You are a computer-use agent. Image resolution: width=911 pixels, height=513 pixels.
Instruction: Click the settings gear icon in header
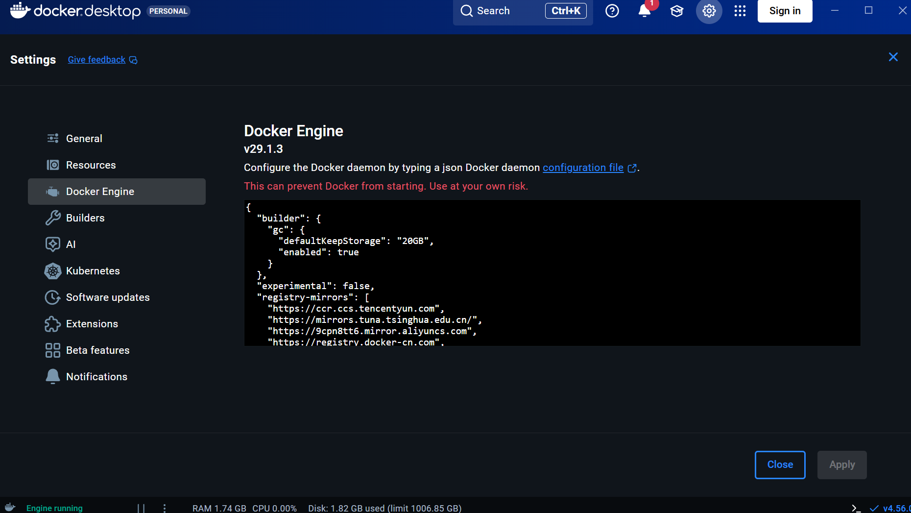(x=709, y=11)
